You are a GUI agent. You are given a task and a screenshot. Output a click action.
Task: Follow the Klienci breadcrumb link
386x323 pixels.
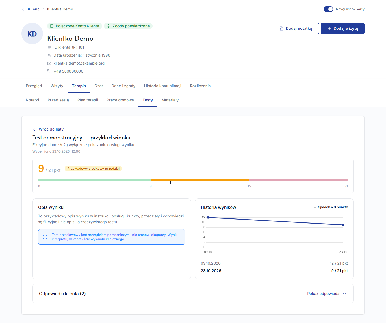tap(34, 9)
